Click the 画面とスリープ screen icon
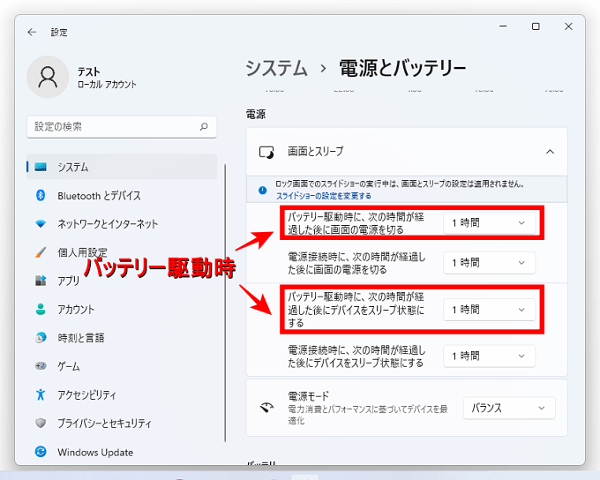Screen dimensions: 600x480 tap(266, 152)
